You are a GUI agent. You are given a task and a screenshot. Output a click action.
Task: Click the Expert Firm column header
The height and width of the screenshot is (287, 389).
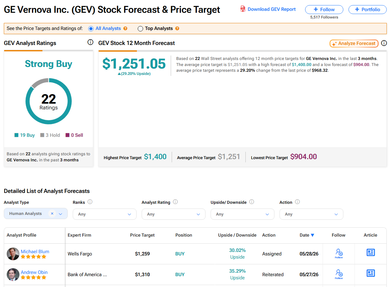click(x=79, y=235)
